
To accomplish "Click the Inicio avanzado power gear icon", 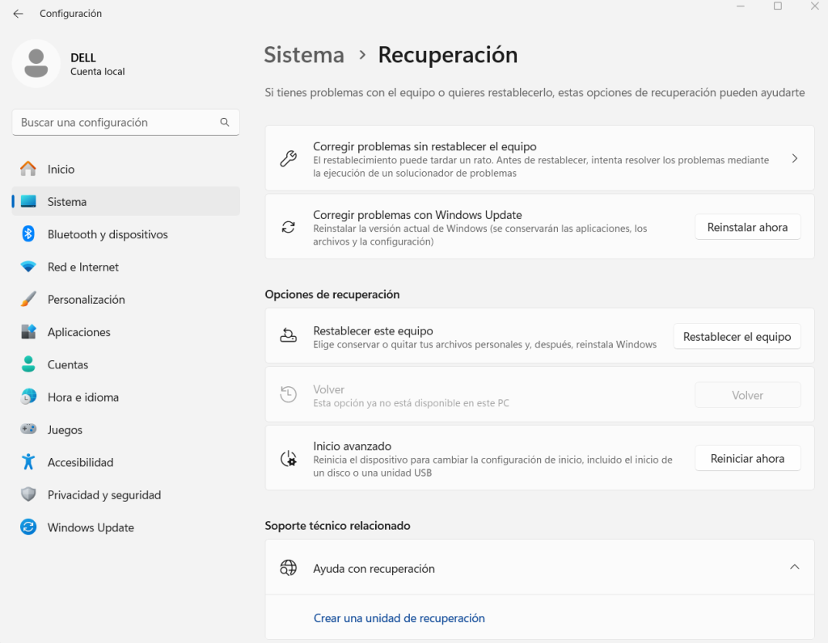I will (289, 458).
